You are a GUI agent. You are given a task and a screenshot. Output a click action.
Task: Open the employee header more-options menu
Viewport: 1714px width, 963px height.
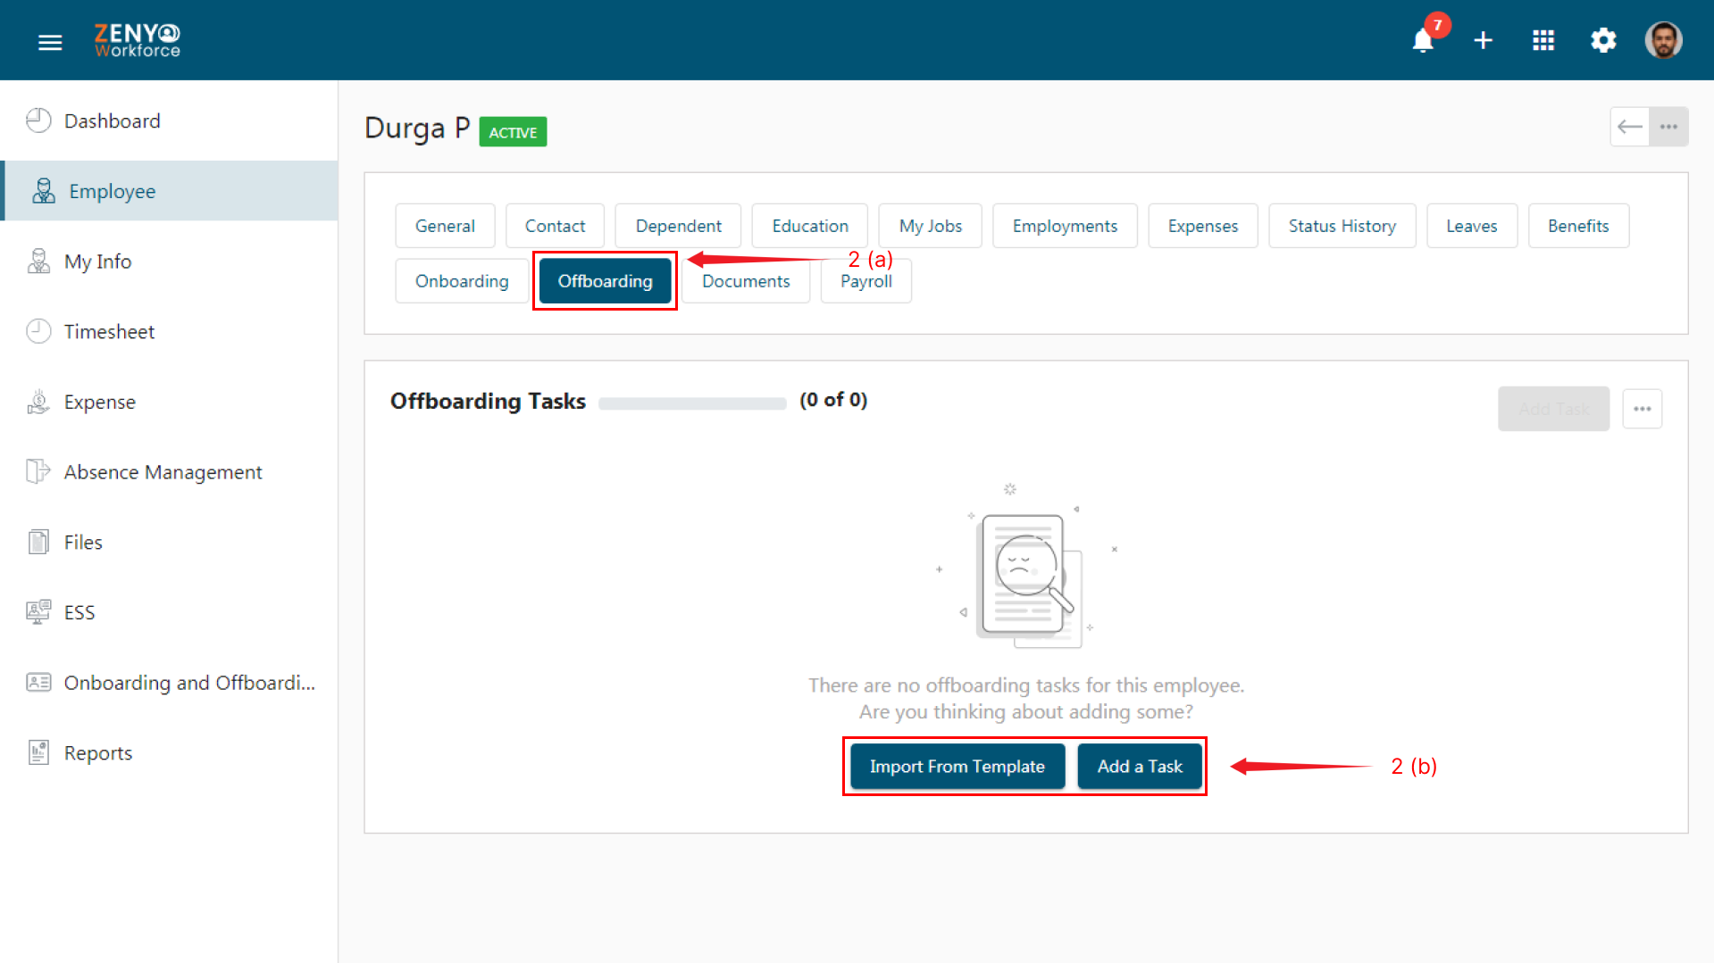1668,127
